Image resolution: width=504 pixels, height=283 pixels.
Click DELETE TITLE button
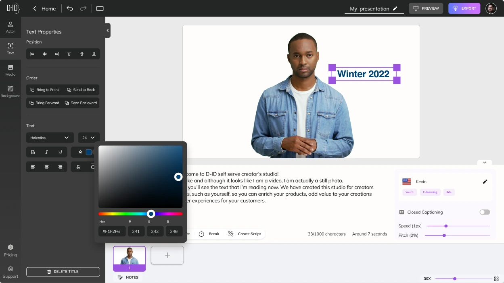[63, 272]
